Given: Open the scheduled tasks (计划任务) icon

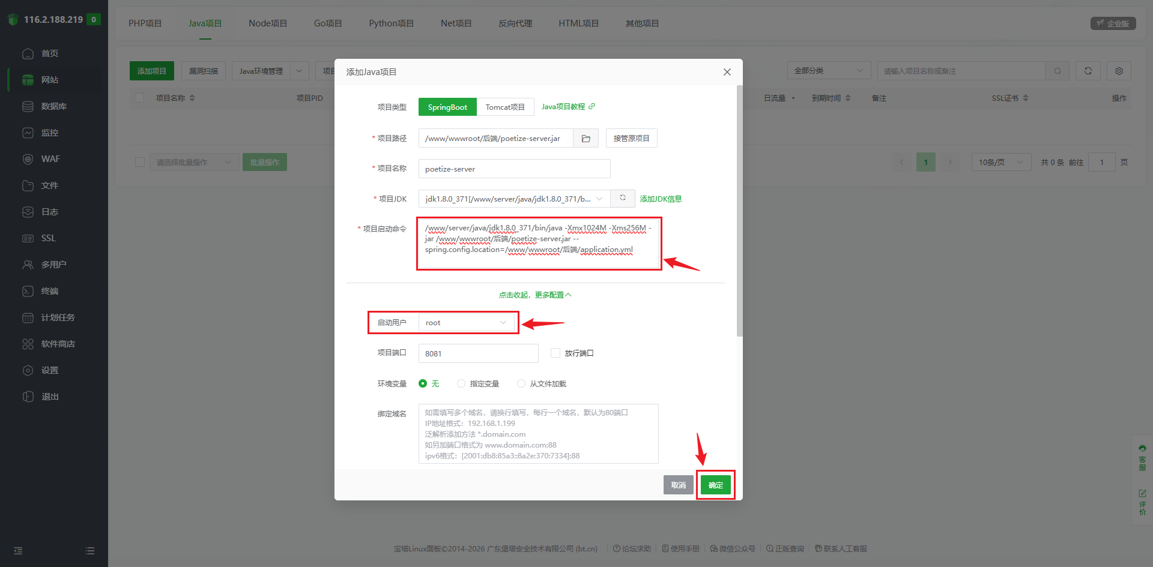Looking at the screenshot, I should tap(28, 317).
